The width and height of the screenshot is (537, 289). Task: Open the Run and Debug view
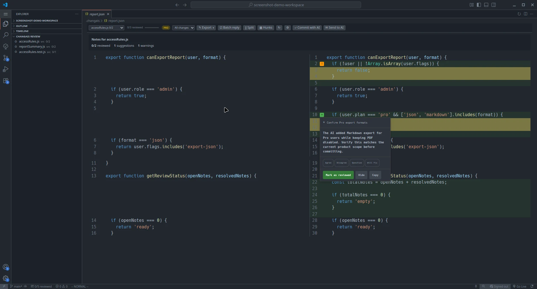click(6, 69)
